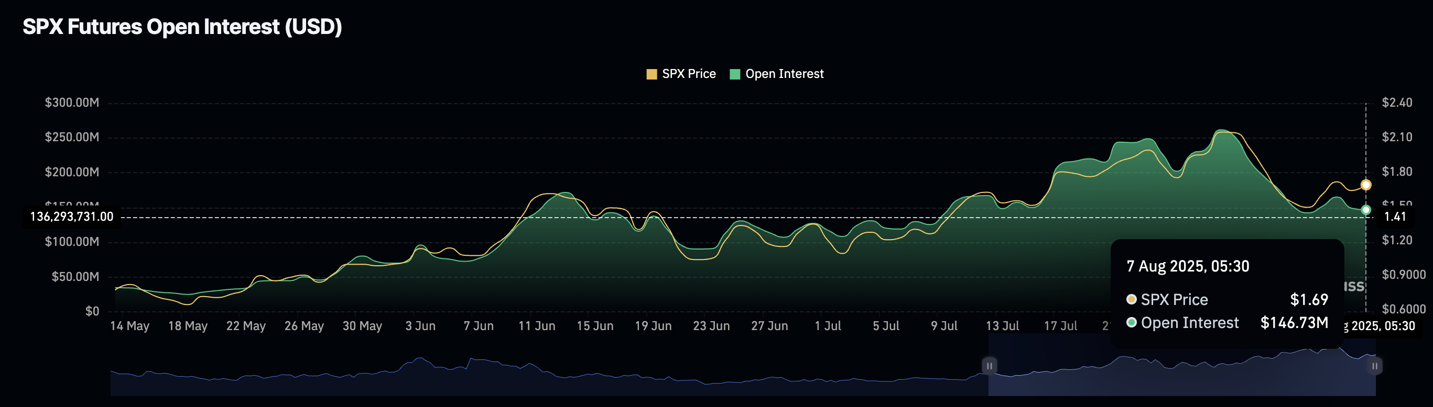Image resolution: width=1433 pixels, height=407 pixels.
Task: Click the 11 Jun date label on x-axis
Action: pyautogui.click(x=536, y=326)
